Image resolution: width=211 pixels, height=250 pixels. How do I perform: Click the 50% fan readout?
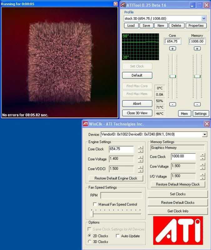(160, 101)
